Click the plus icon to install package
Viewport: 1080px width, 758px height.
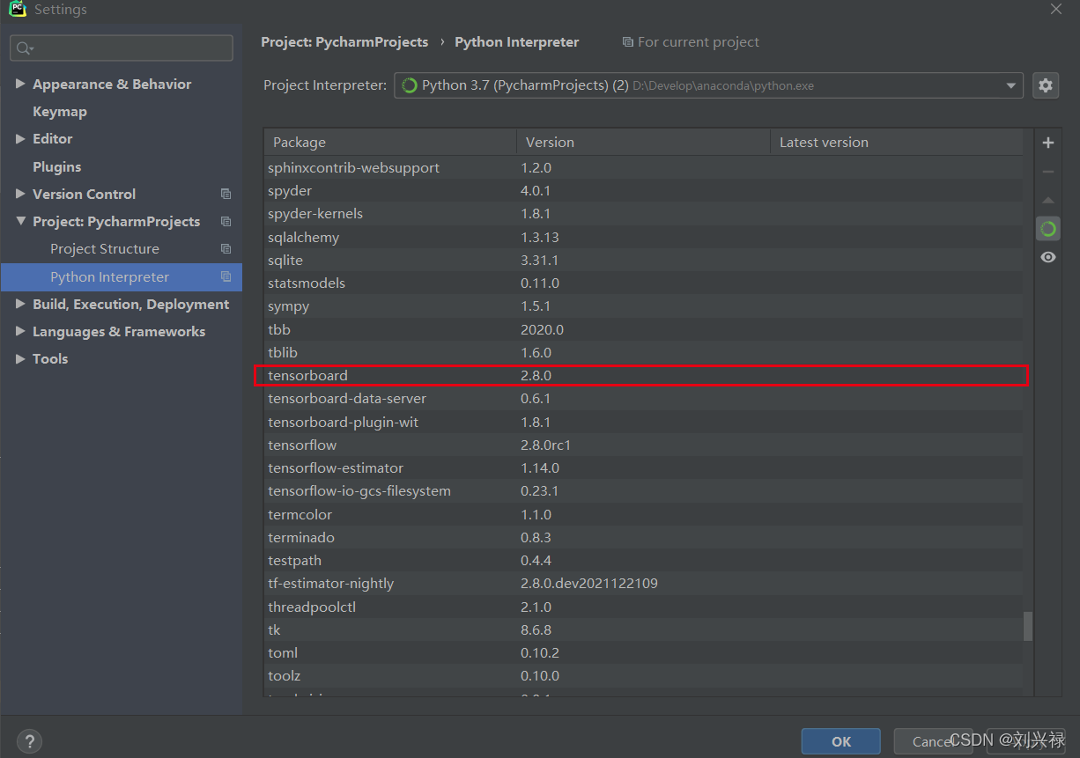(x=1047, y=143)
